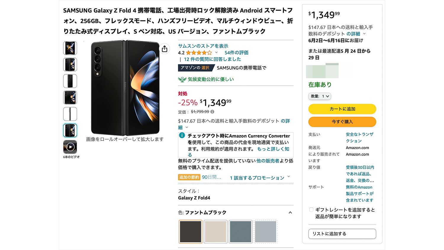Click the Currency Converter info icon
This screenshot has width=444, height=250.
[182, 135]
